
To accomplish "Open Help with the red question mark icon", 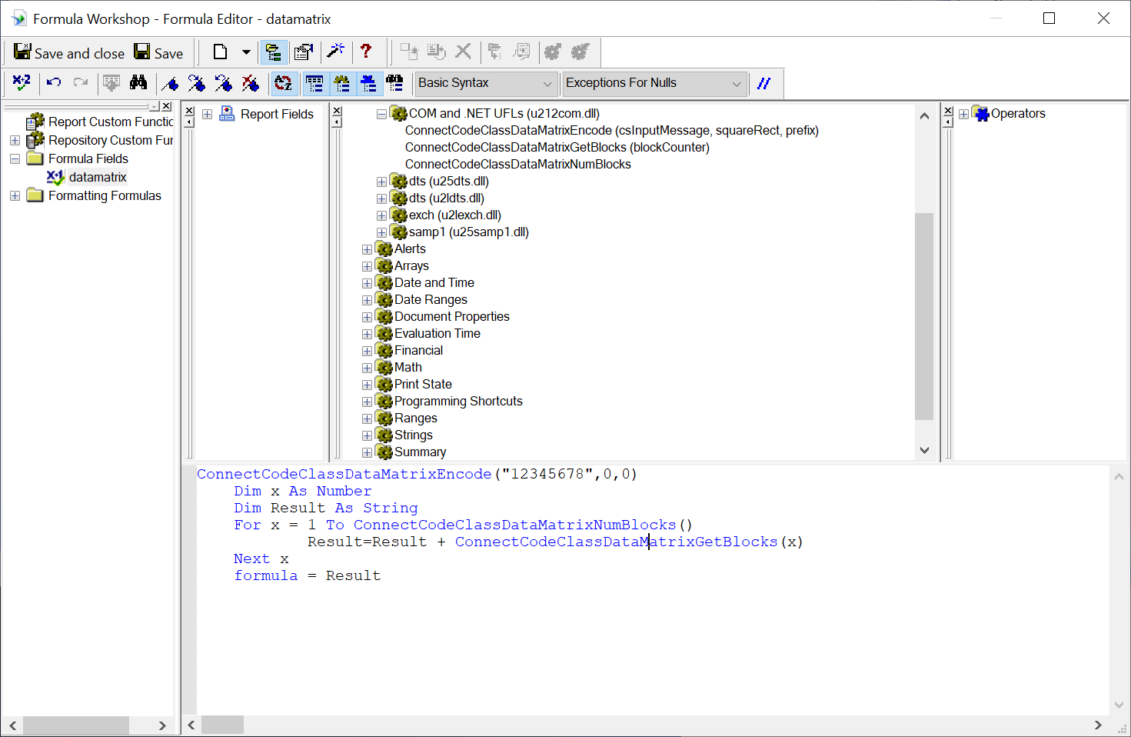I will point(366,52).
